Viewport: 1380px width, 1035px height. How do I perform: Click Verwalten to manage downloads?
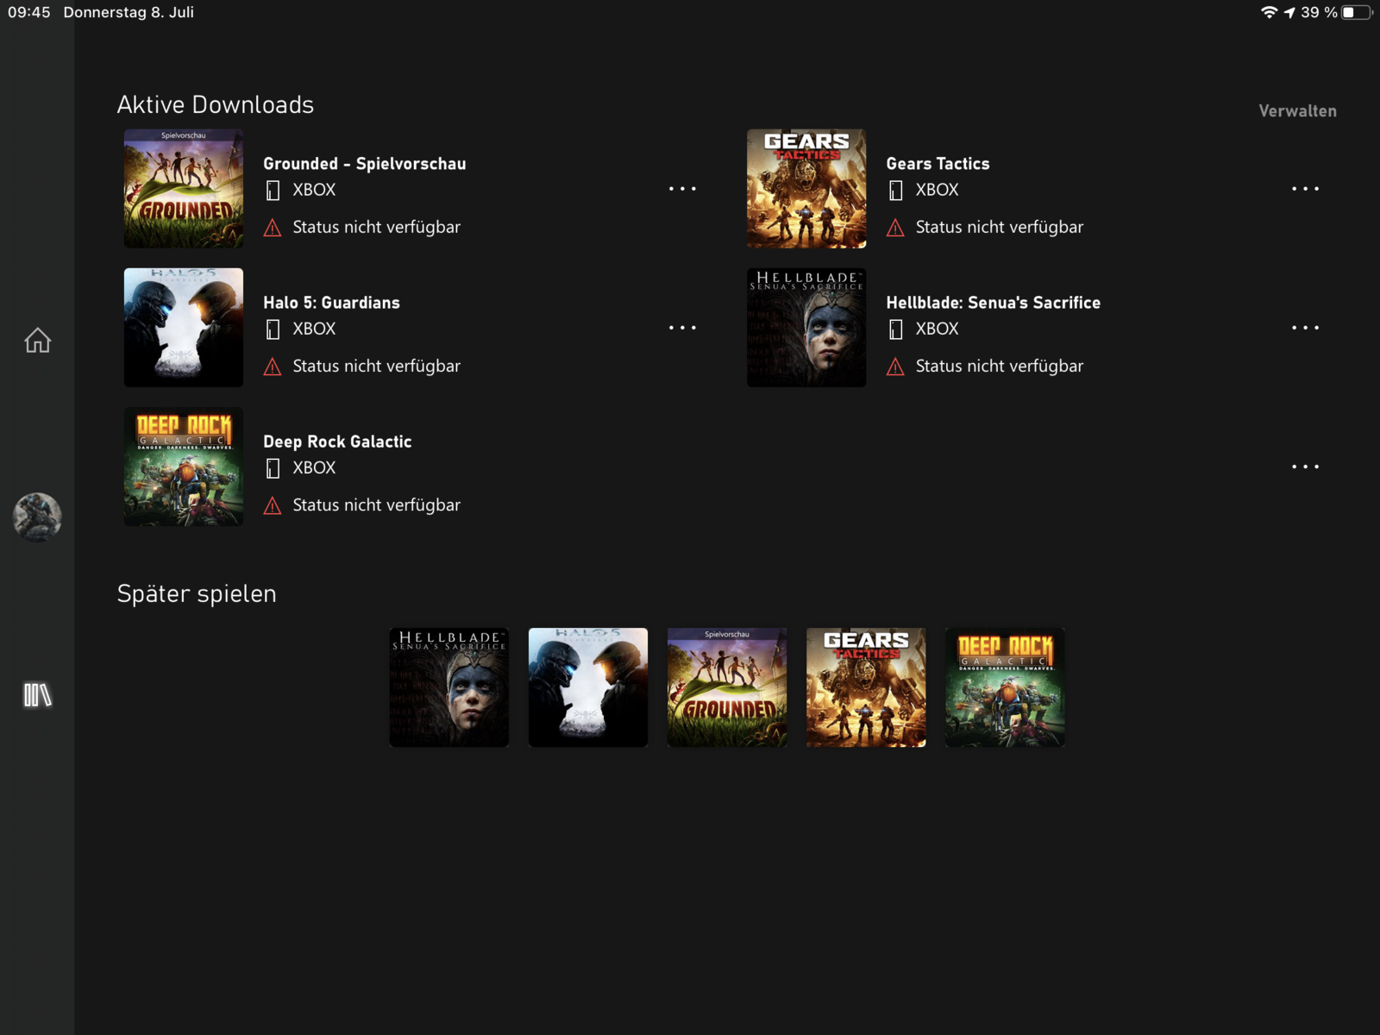[x=1297, y=110]
